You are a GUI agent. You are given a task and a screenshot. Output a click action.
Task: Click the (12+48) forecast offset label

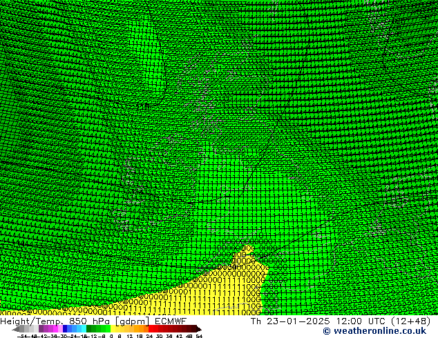pyautogui.click(x=412, y=321)
